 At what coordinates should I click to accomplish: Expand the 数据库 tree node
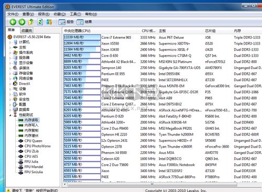(x=10, y=110)
